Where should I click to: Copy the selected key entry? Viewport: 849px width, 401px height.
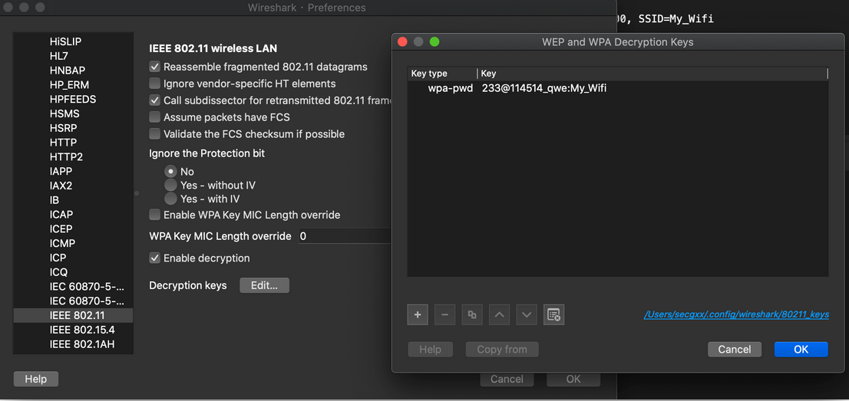pyautogui.click(x=472, y=314)
